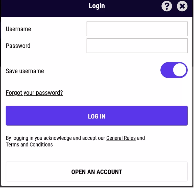Screen dimensions: 194x188
Task: Click the white knob of the toggle
Action: 180,70
